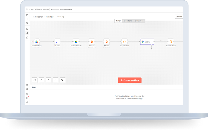Click the undo arrow canvas button

[x=56, y=80]
